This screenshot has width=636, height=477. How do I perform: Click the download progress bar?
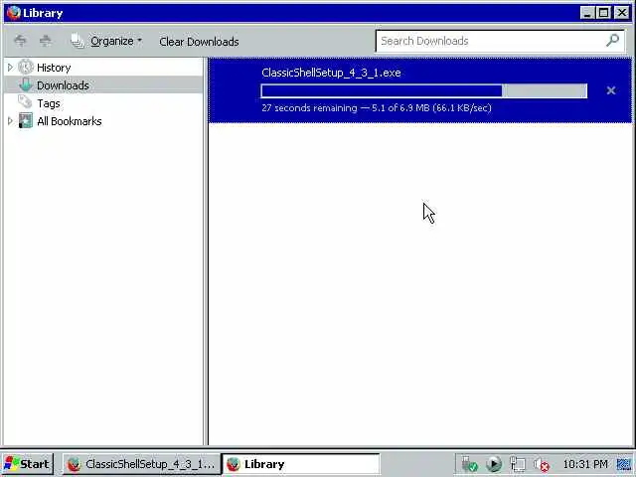424,90
